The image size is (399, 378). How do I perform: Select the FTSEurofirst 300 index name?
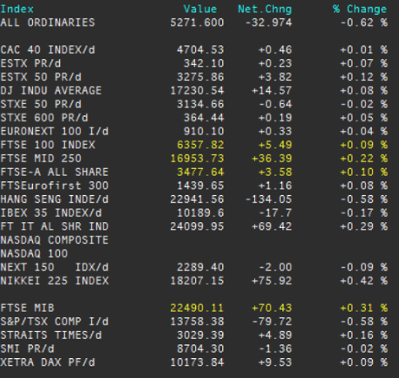55,186
